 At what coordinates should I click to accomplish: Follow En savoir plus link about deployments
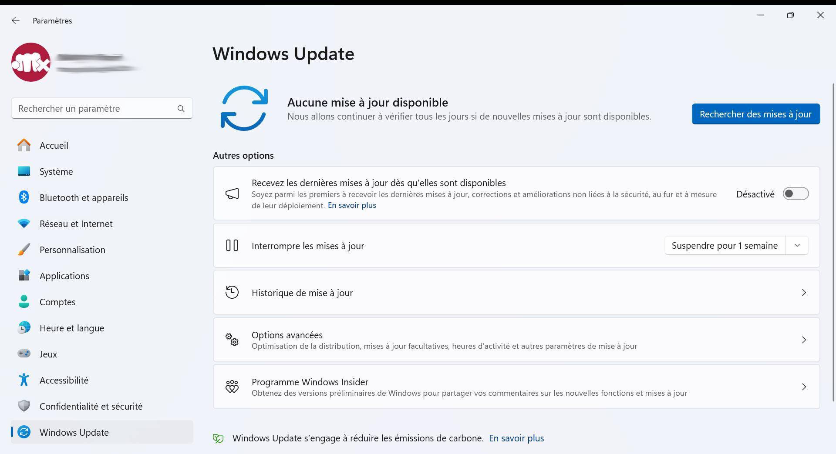352,205
